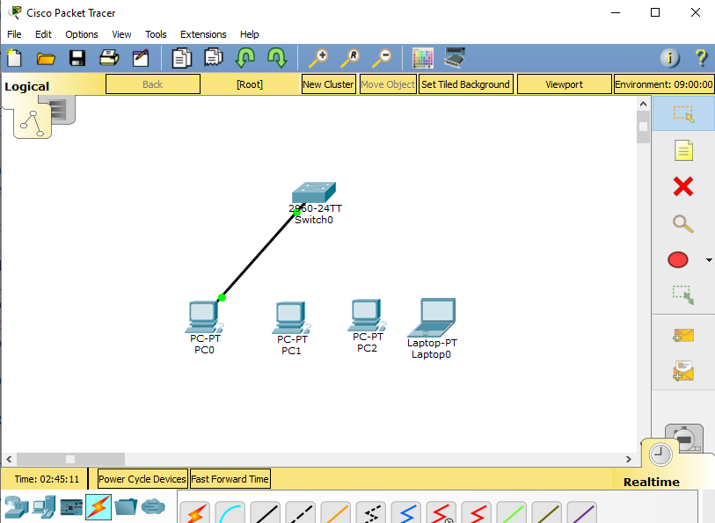Click the New Cluster button
This screenshot has height=523, width=715.
click(x=328, y=84)
